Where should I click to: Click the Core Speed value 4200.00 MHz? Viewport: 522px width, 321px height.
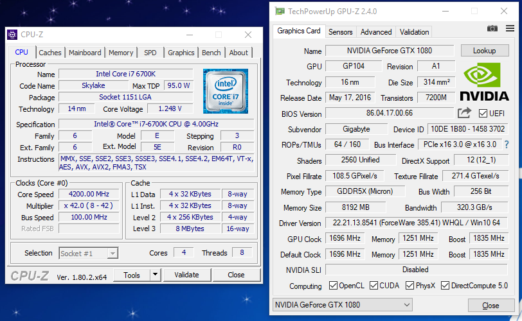point(89,194)
